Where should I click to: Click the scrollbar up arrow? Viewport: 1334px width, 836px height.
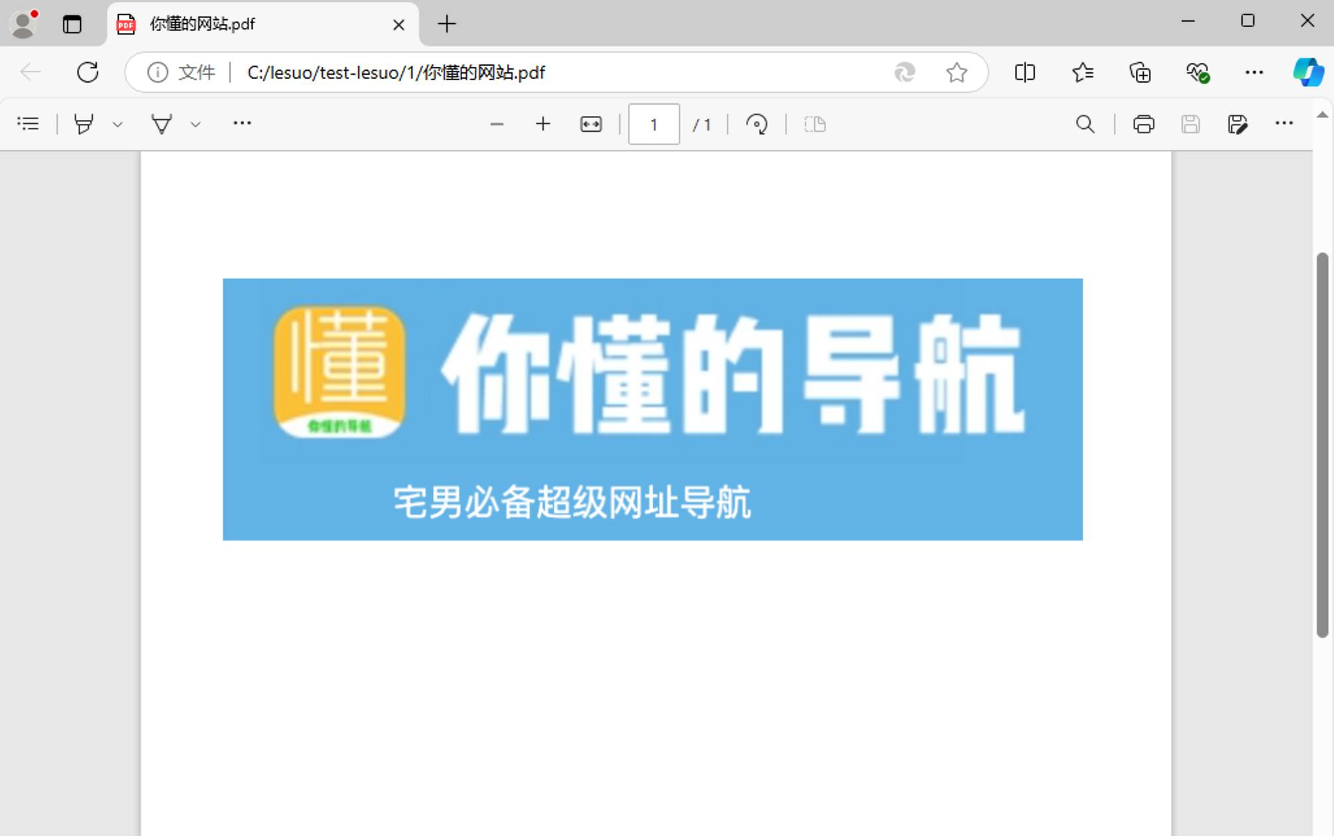[x=1322, y=115]
